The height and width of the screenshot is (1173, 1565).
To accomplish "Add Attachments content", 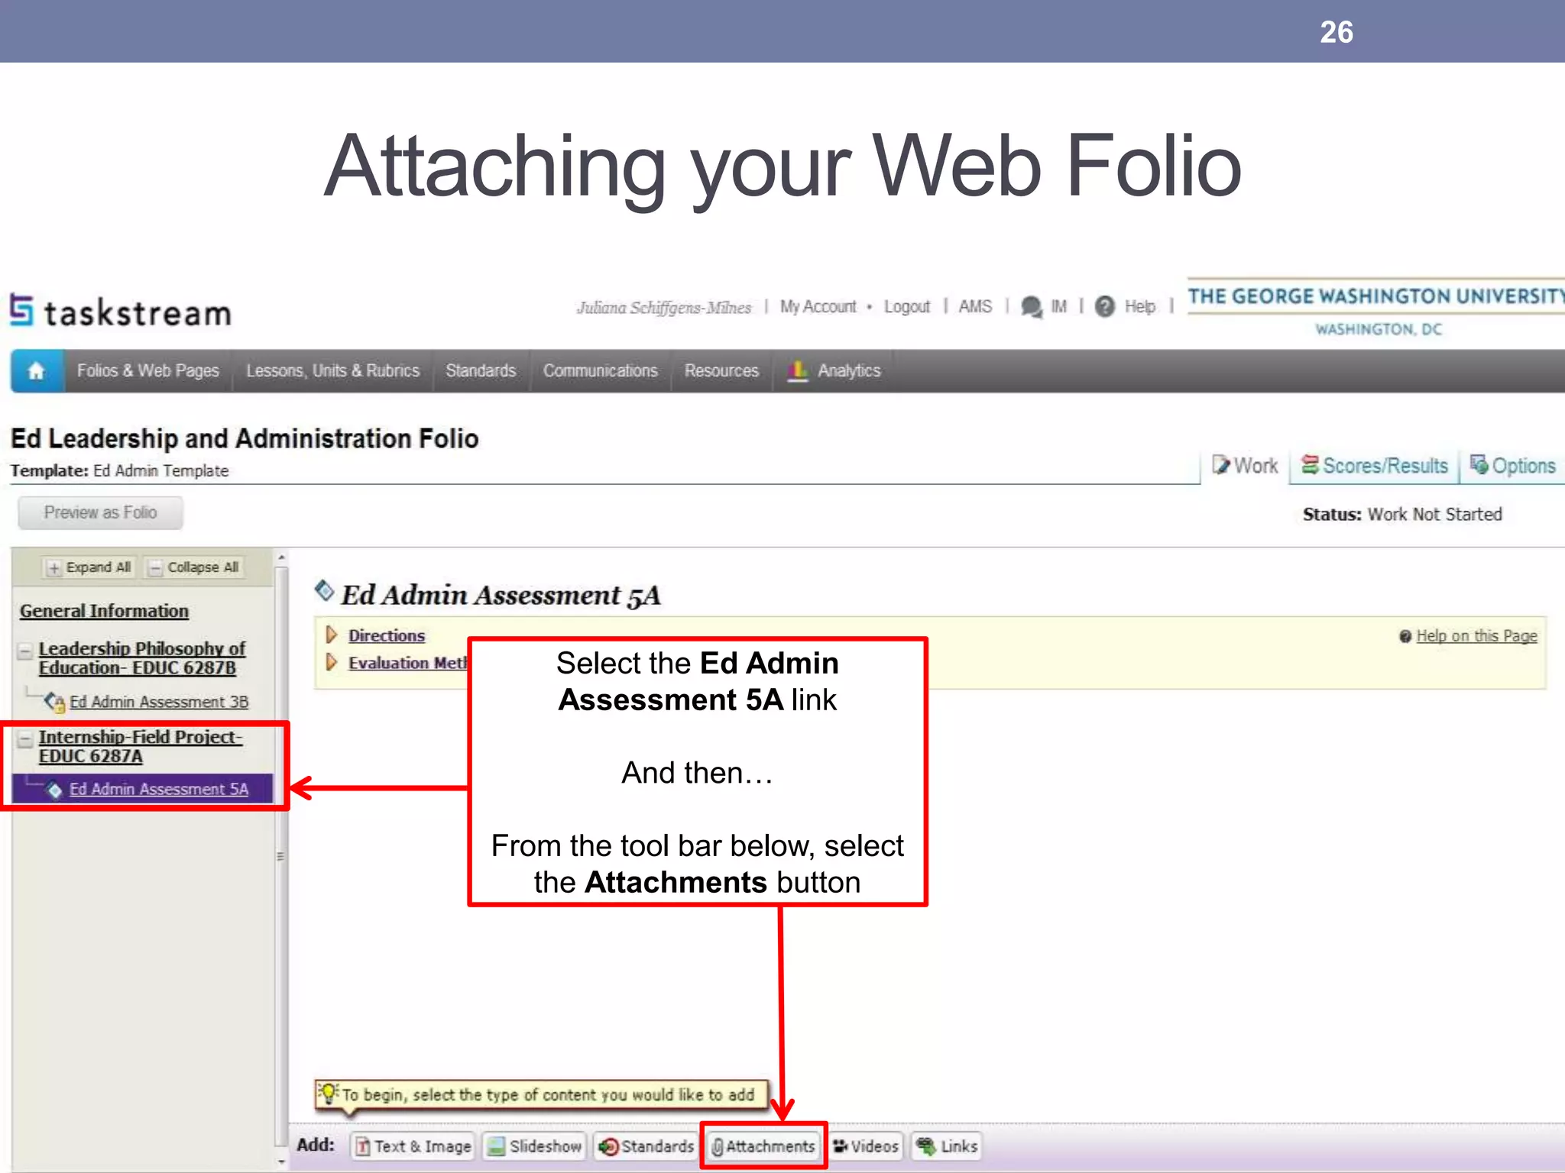I will pyautogui.click(x=763, y=1147).
